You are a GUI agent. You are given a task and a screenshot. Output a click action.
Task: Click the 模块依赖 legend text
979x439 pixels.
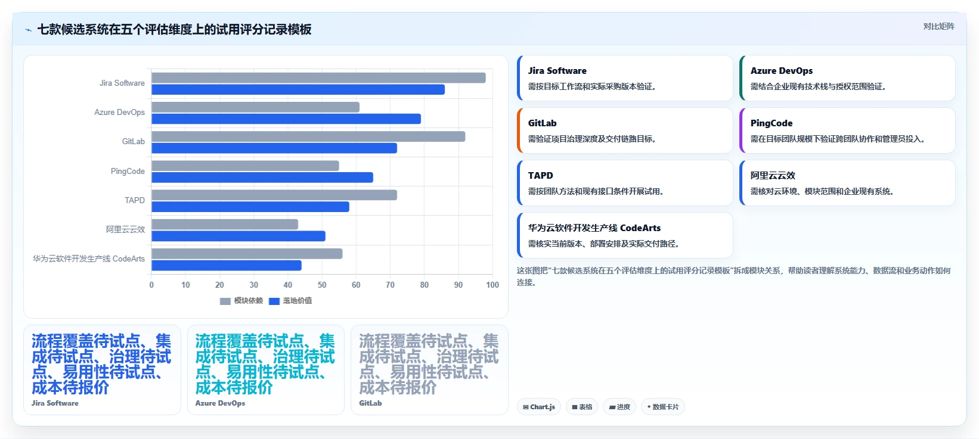[249, 301]
